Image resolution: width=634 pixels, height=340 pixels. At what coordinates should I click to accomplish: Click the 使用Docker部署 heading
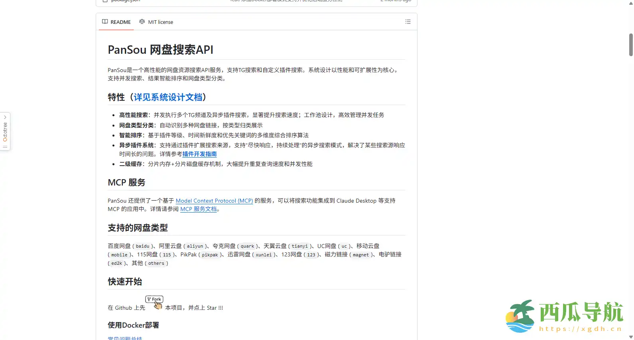click(x=133, y=325)
